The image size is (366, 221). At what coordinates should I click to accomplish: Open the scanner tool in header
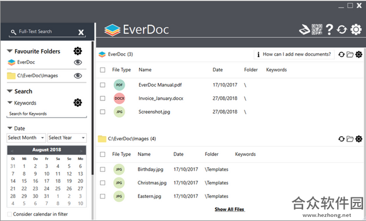[x=305, y=29]
